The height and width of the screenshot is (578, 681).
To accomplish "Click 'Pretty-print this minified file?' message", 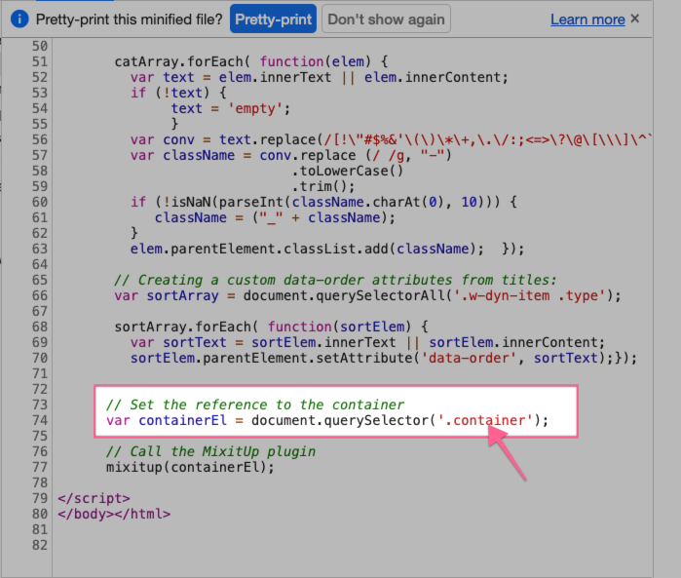I will (x=129, y=19).
